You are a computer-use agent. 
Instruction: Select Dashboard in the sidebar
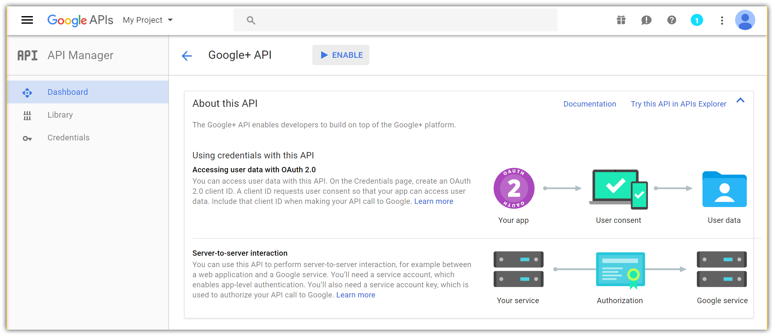click(88, 92)
